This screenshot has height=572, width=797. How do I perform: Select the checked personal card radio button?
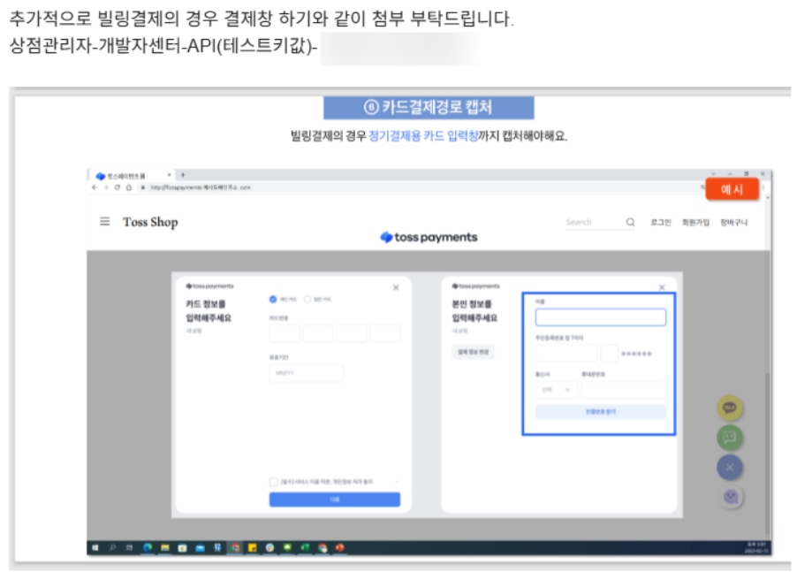pyautogui.click(x=273, y=299)
